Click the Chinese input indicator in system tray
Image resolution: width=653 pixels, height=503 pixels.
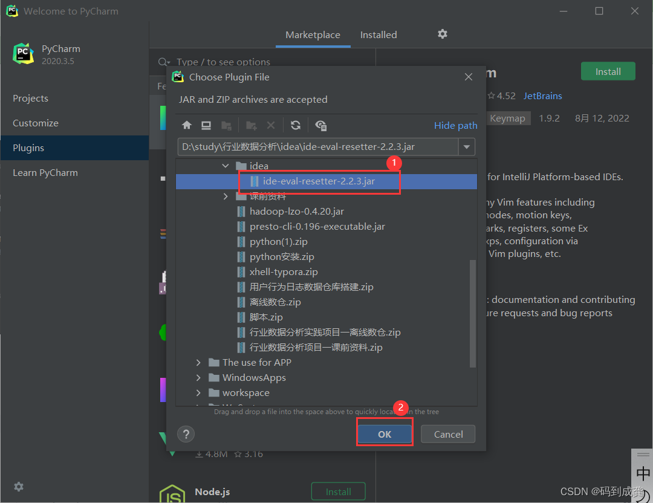[x=642, y=475]
